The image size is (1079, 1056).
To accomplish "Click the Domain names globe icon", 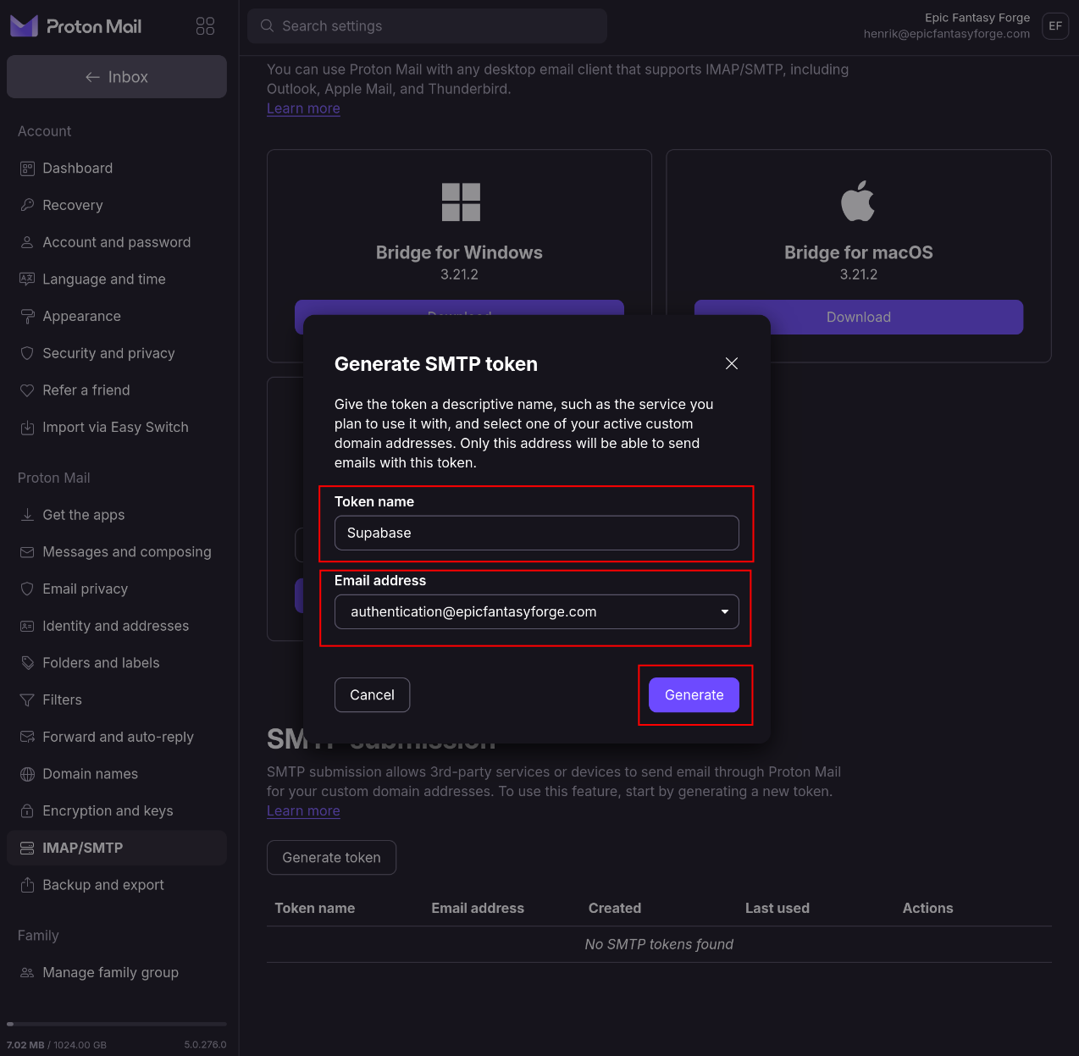I will [27, 774].
